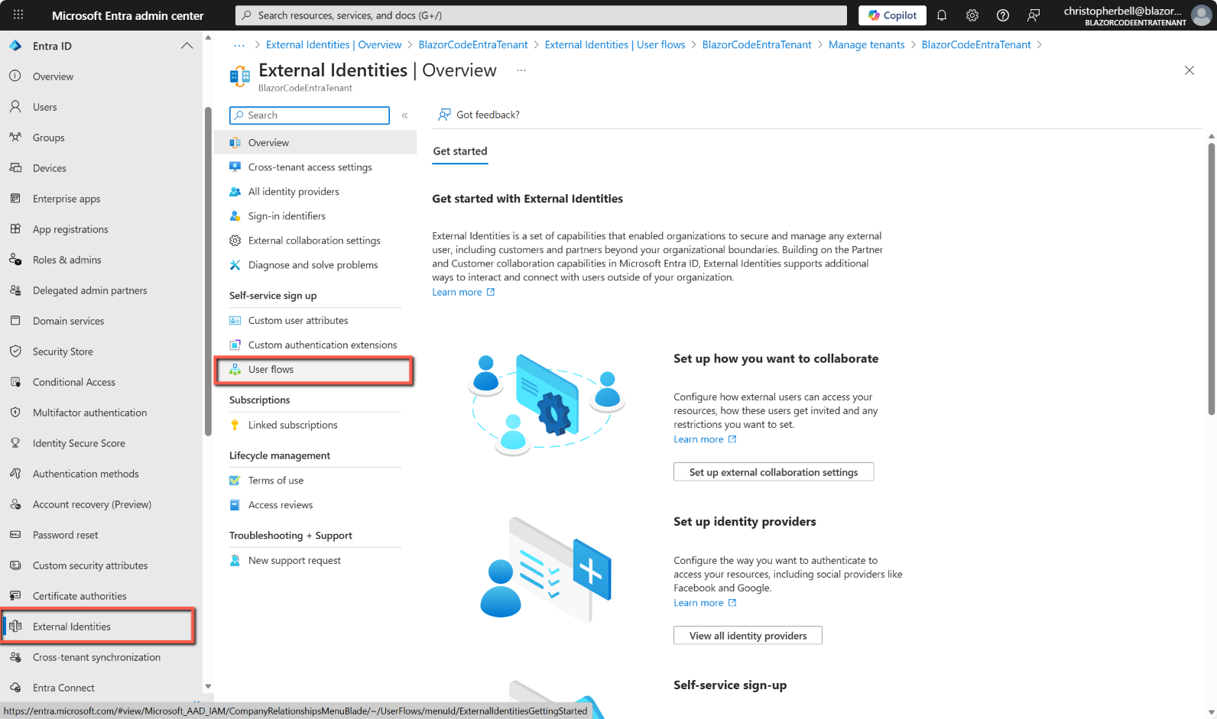The image size is (1217, 719).
Task: Click Set up external collaboration settings button
Action: pyautogui.click(x=773, y=472)
